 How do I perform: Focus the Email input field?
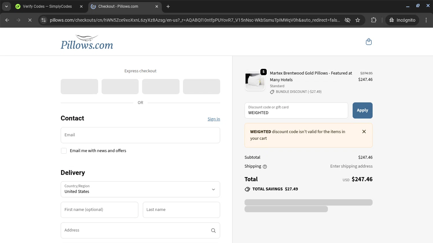tap(140, 135)
